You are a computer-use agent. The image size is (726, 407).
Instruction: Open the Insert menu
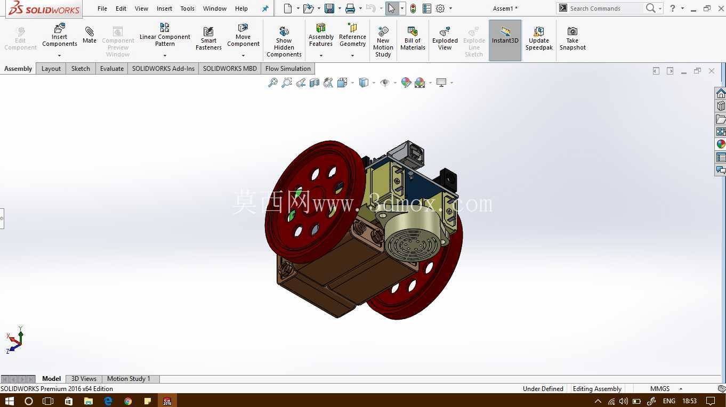click(x=164, y=9)
